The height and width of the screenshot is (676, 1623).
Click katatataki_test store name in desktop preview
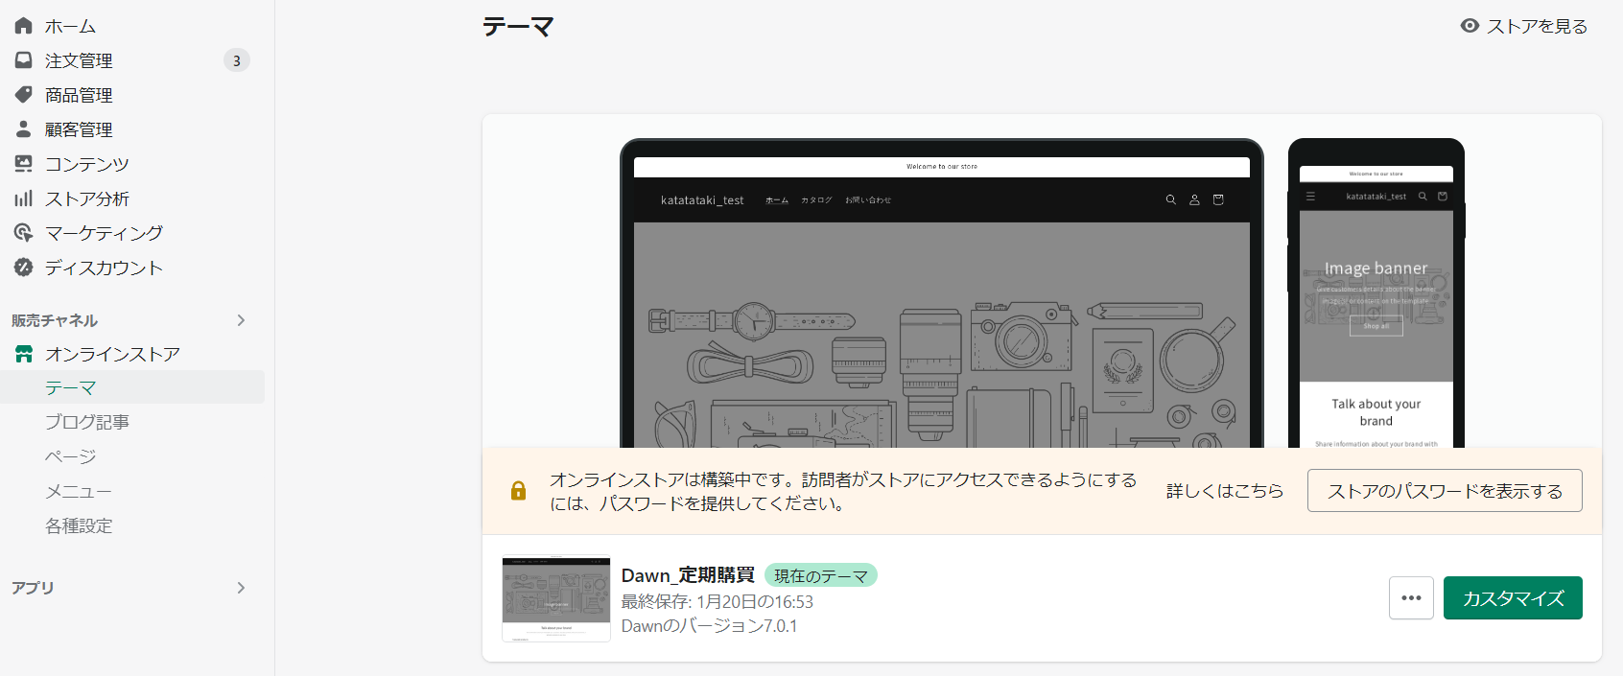(x=702, y=200)
